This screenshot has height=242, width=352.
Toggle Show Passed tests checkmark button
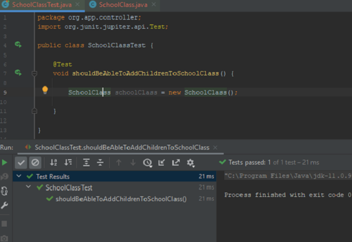click(x=21, y=162)
